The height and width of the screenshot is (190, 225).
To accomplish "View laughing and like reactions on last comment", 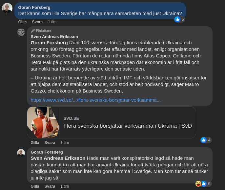I will [x=203, y=184].
